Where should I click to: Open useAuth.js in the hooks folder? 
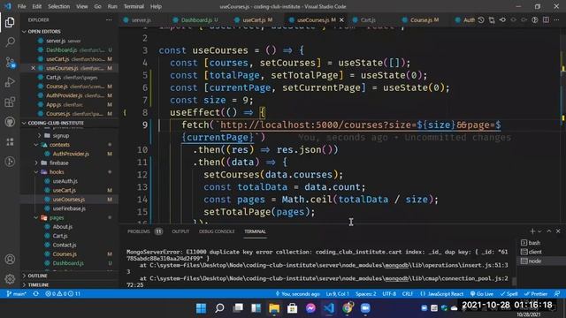tap(65, 181)
